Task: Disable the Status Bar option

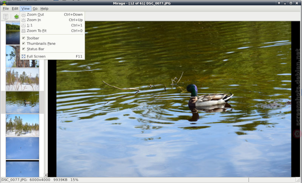Action: click(52, 49)
